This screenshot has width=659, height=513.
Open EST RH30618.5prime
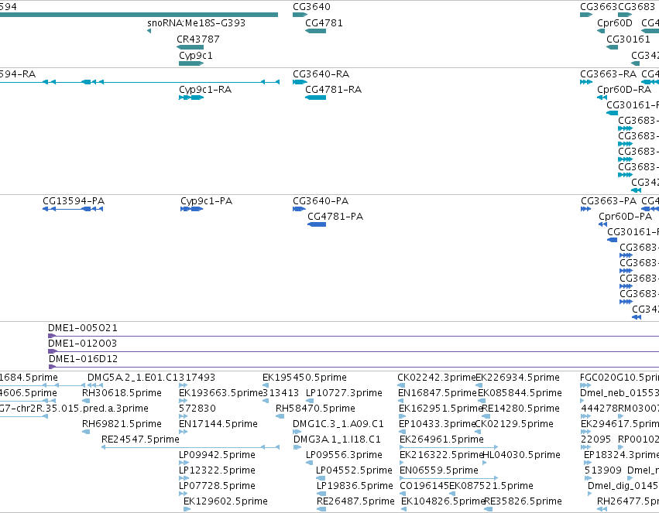click(122, 393)
